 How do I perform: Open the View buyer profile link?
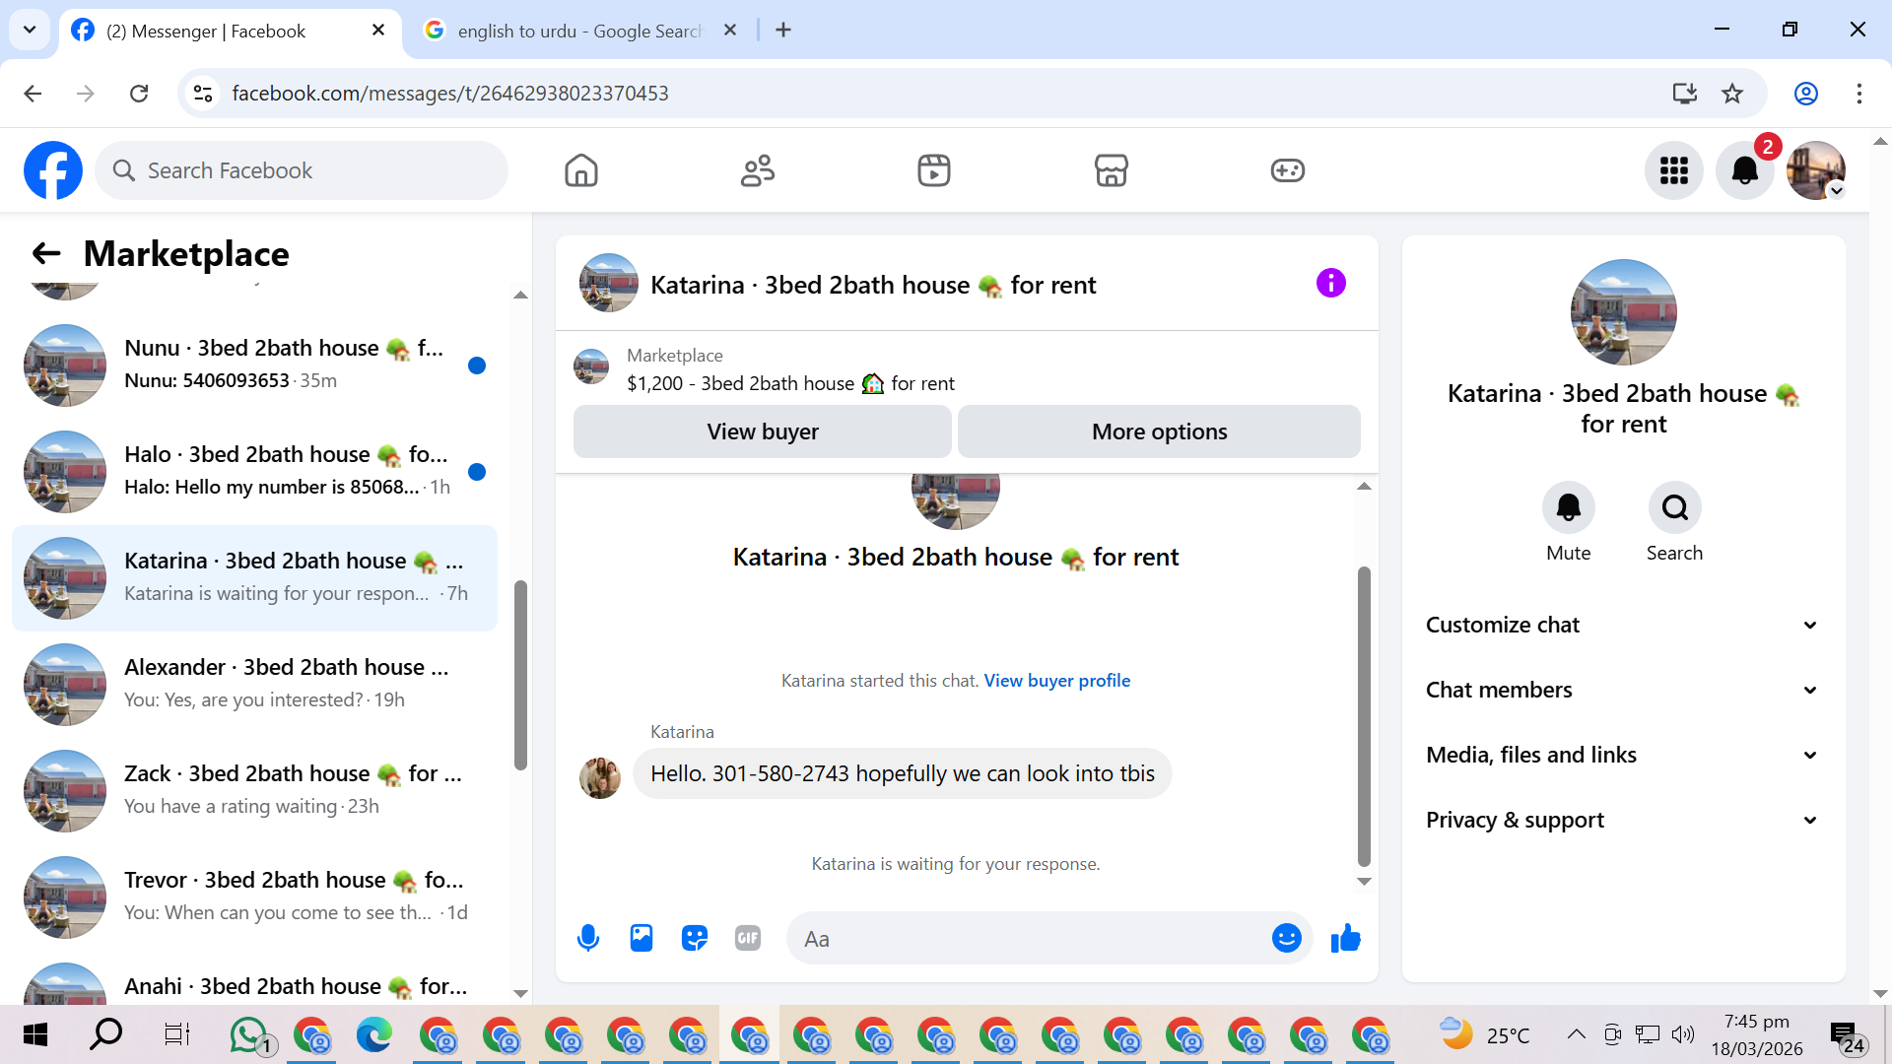1056,681
